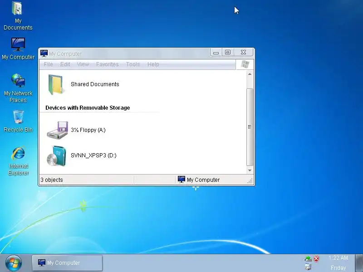Click the window resize grip
363x272 pixels.
tap(250, 181)
